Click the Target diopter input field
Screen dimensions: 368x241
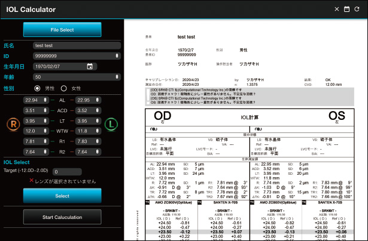tap(67, 172)
